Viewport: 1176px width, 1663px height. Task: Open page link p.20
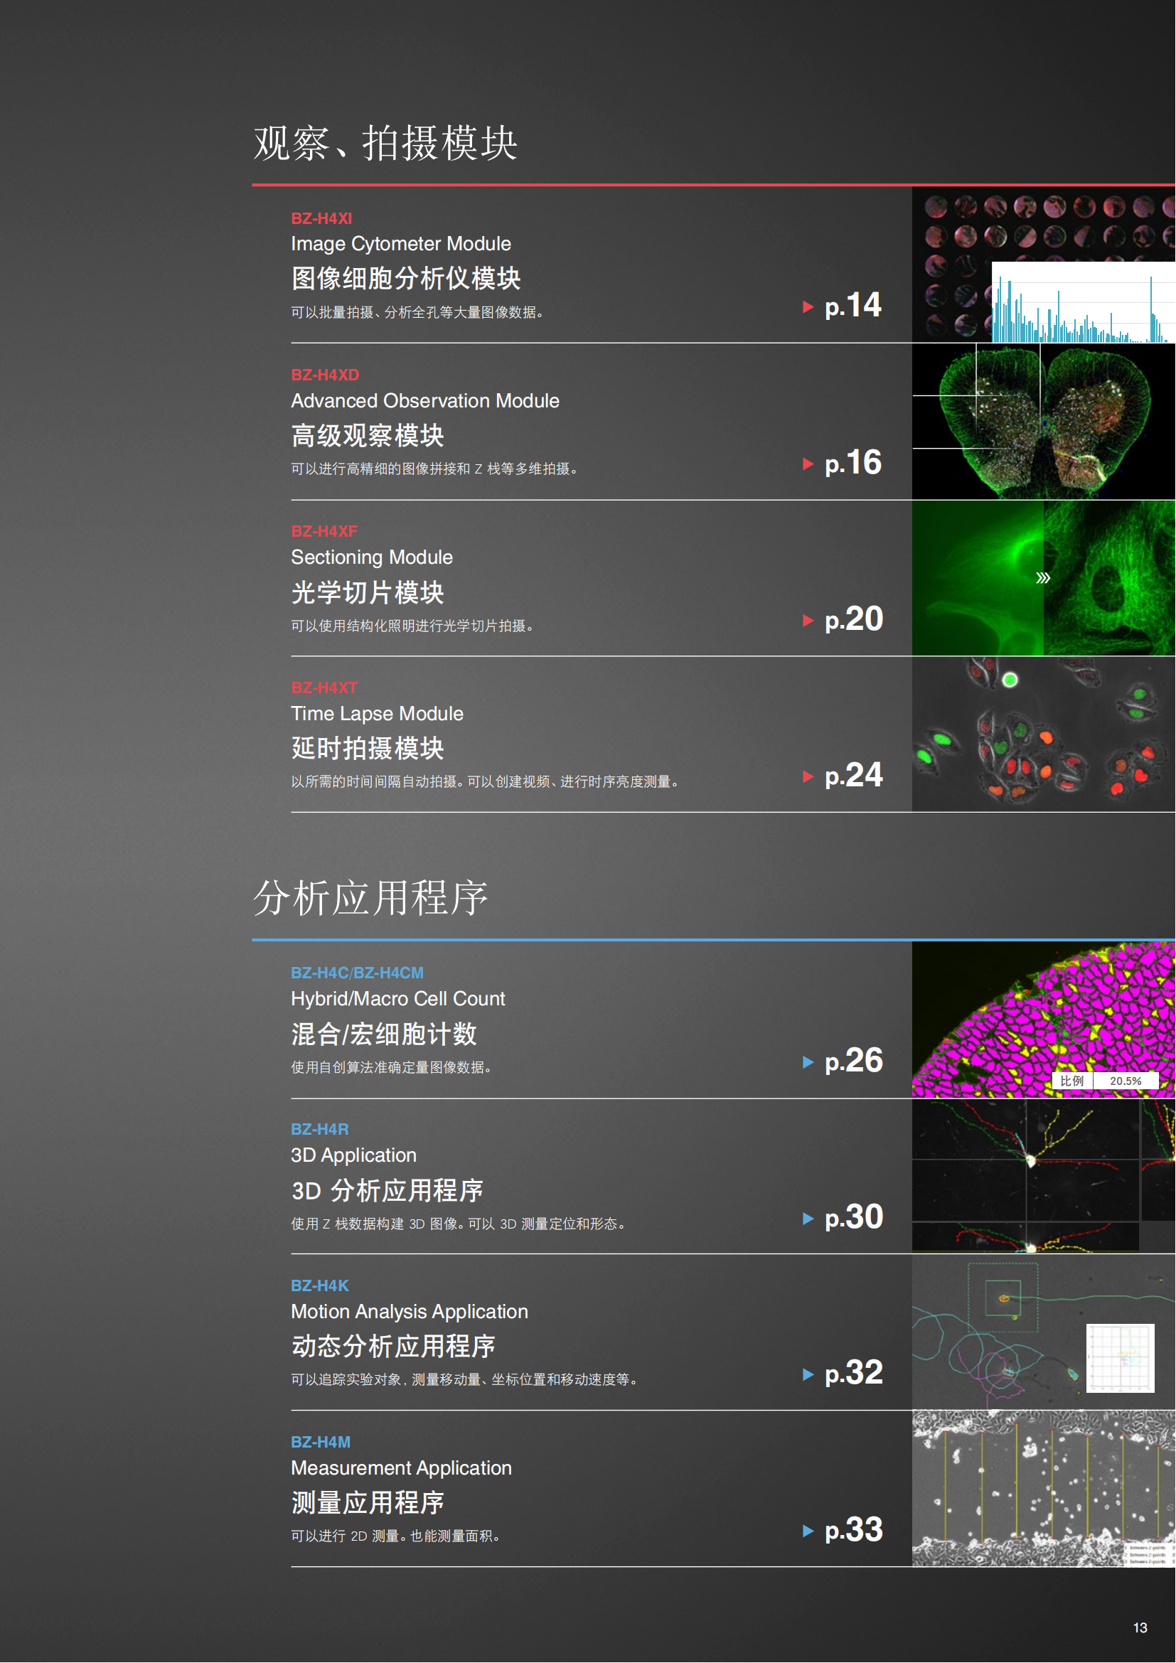click(854, 619)
